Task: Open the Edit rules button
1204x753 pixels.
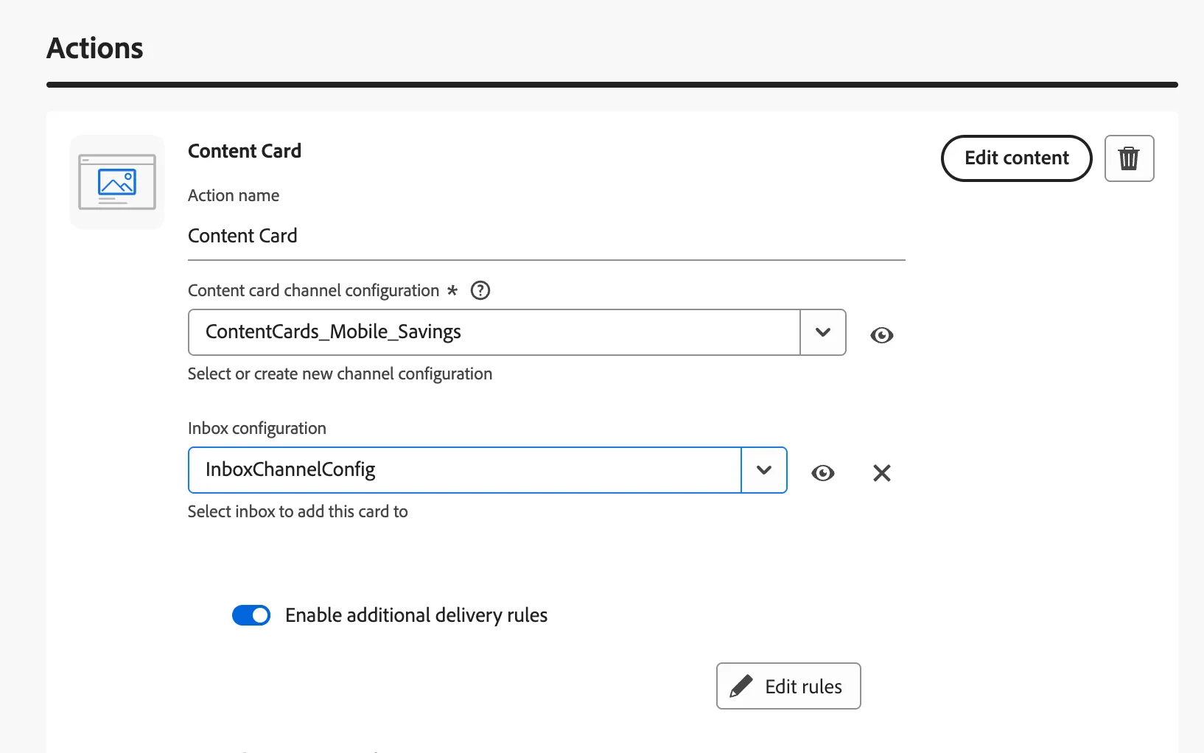Action: 788,686
